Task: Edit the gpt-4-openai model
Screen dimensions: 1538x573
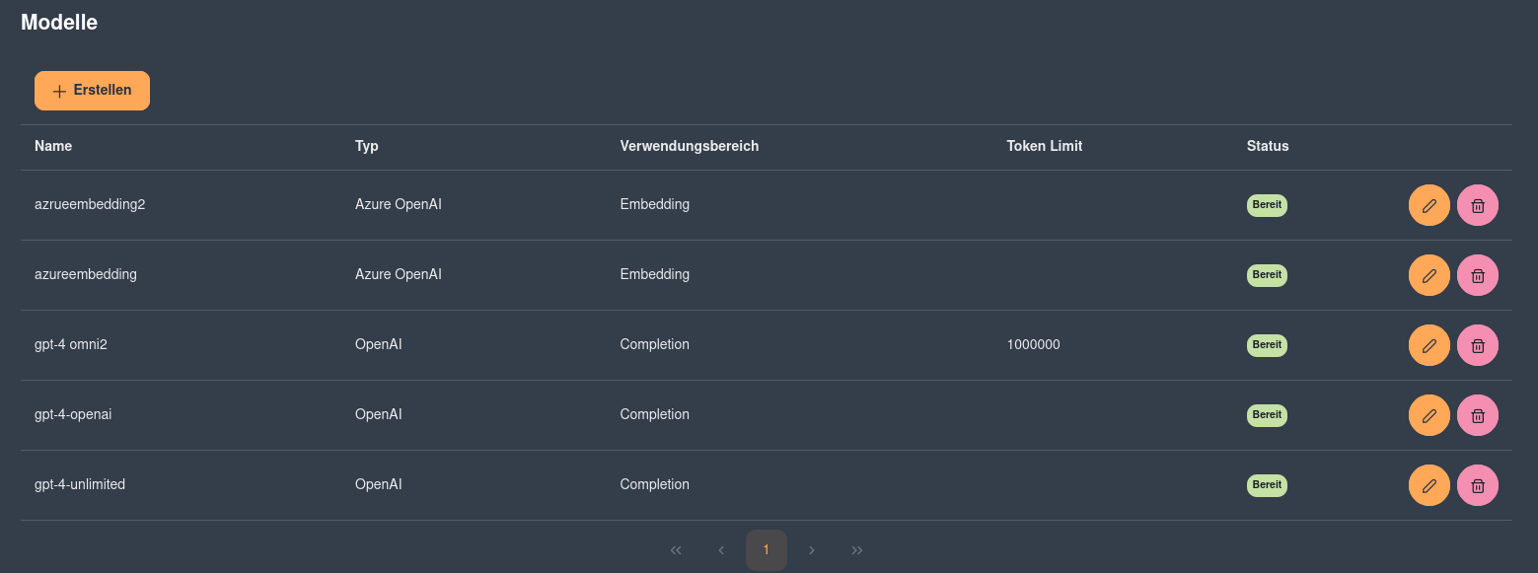Action: [1429, 415]
